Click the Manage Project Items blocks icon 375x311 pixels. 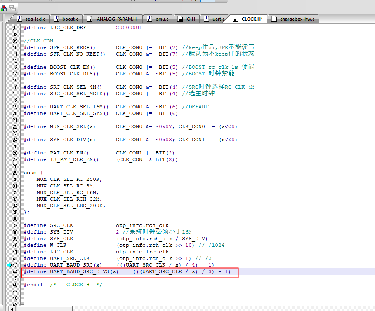[x=4, y=8]
